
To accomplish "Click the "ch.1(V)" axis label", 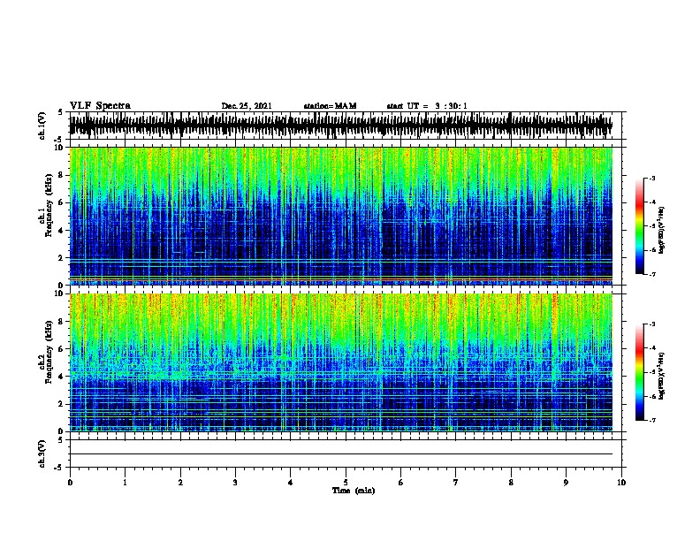I will coord(42,126).
